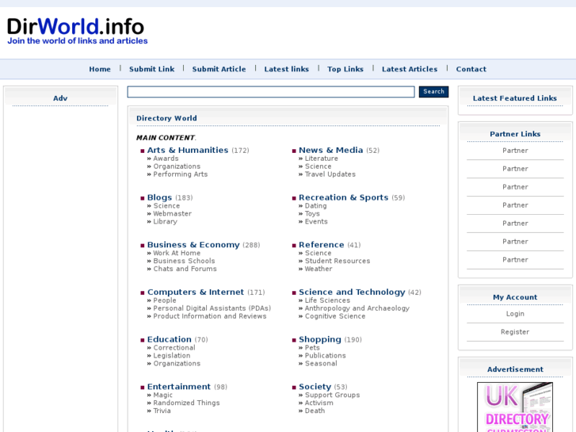The height and width of the screenshot is (432, 576).
Task: Go to Submit Link page
Action: (x=151, y=69)
